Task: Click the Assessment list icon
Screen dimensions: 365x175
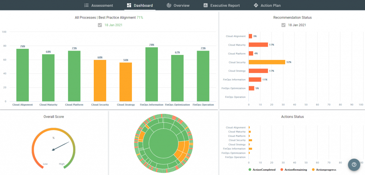Action: tap(86, 5)
